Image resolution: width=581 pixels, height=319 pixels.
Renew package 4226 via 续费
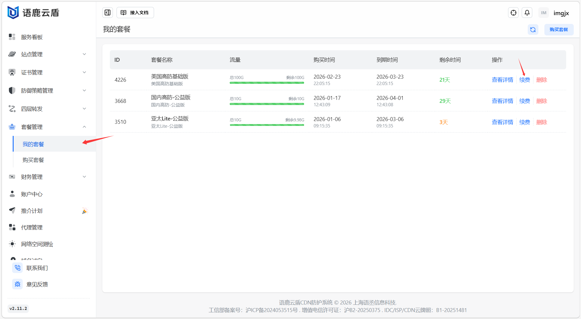pyautogui.click(x=524, y=80)
